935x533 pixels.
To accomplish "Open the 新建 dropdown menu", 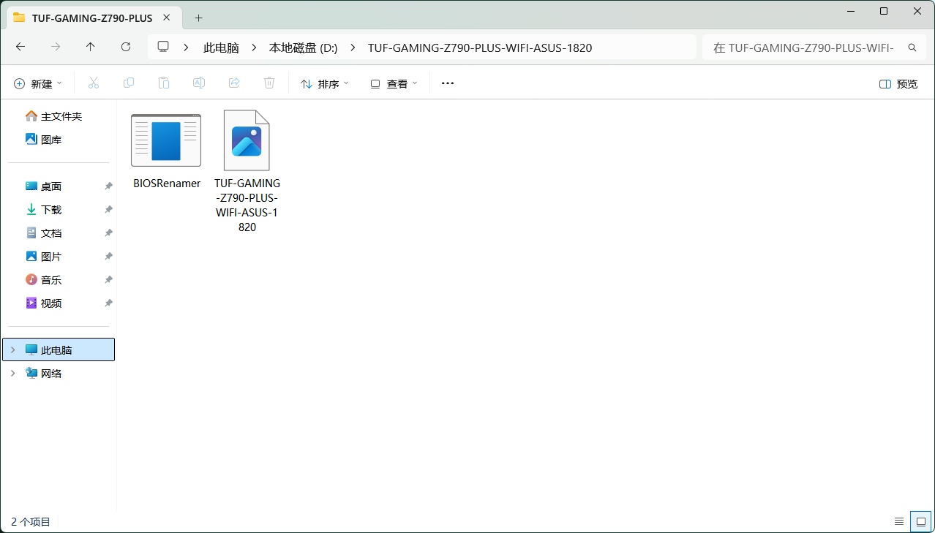I will (38, 83).
